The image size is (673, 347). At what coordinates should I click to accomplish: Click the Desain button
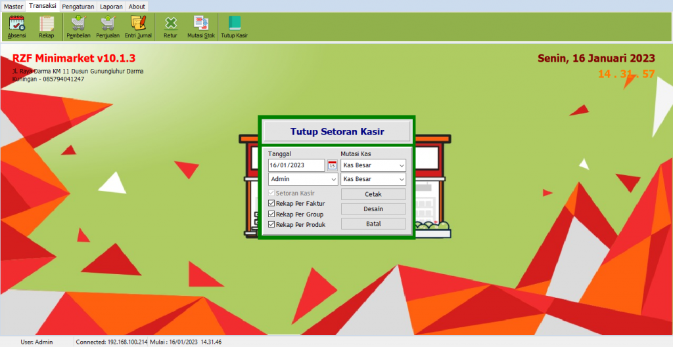(x=373, y=209)
